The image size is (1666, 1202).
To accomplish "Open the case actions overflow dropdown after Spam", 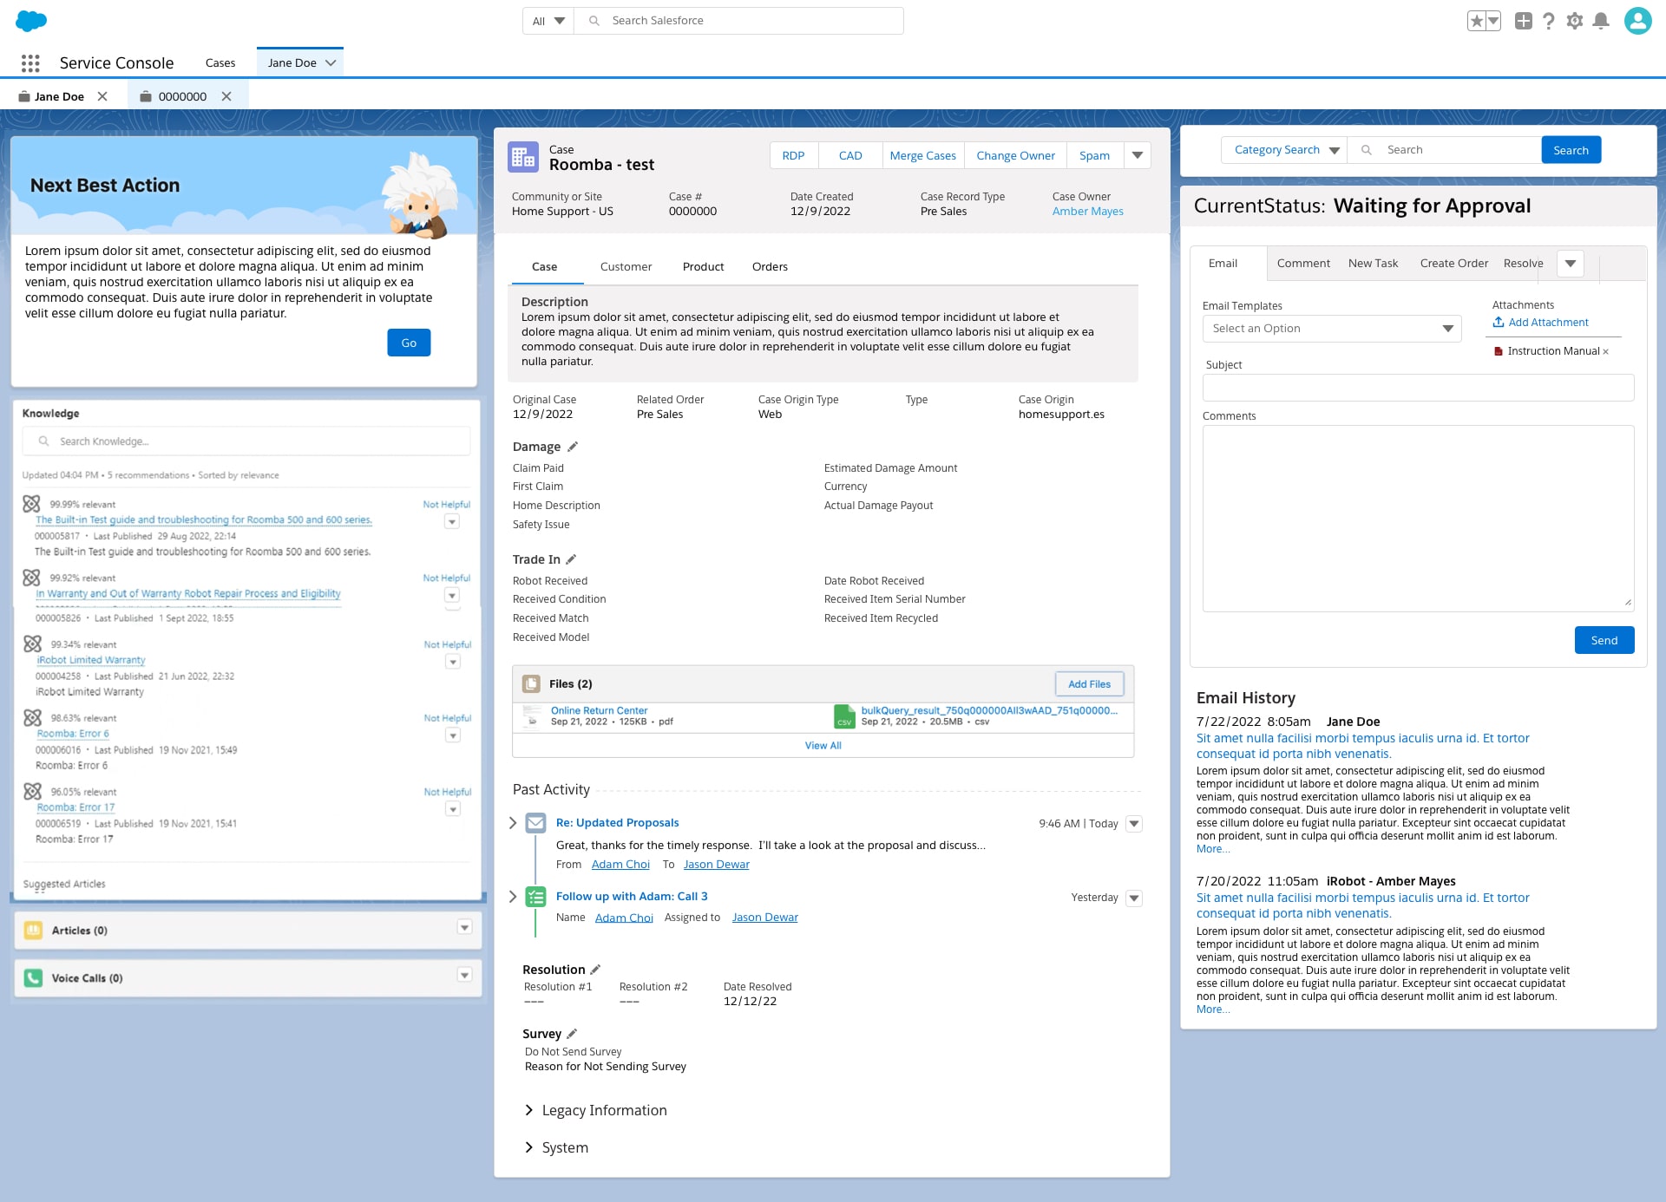I will [x=1137, y=155].
